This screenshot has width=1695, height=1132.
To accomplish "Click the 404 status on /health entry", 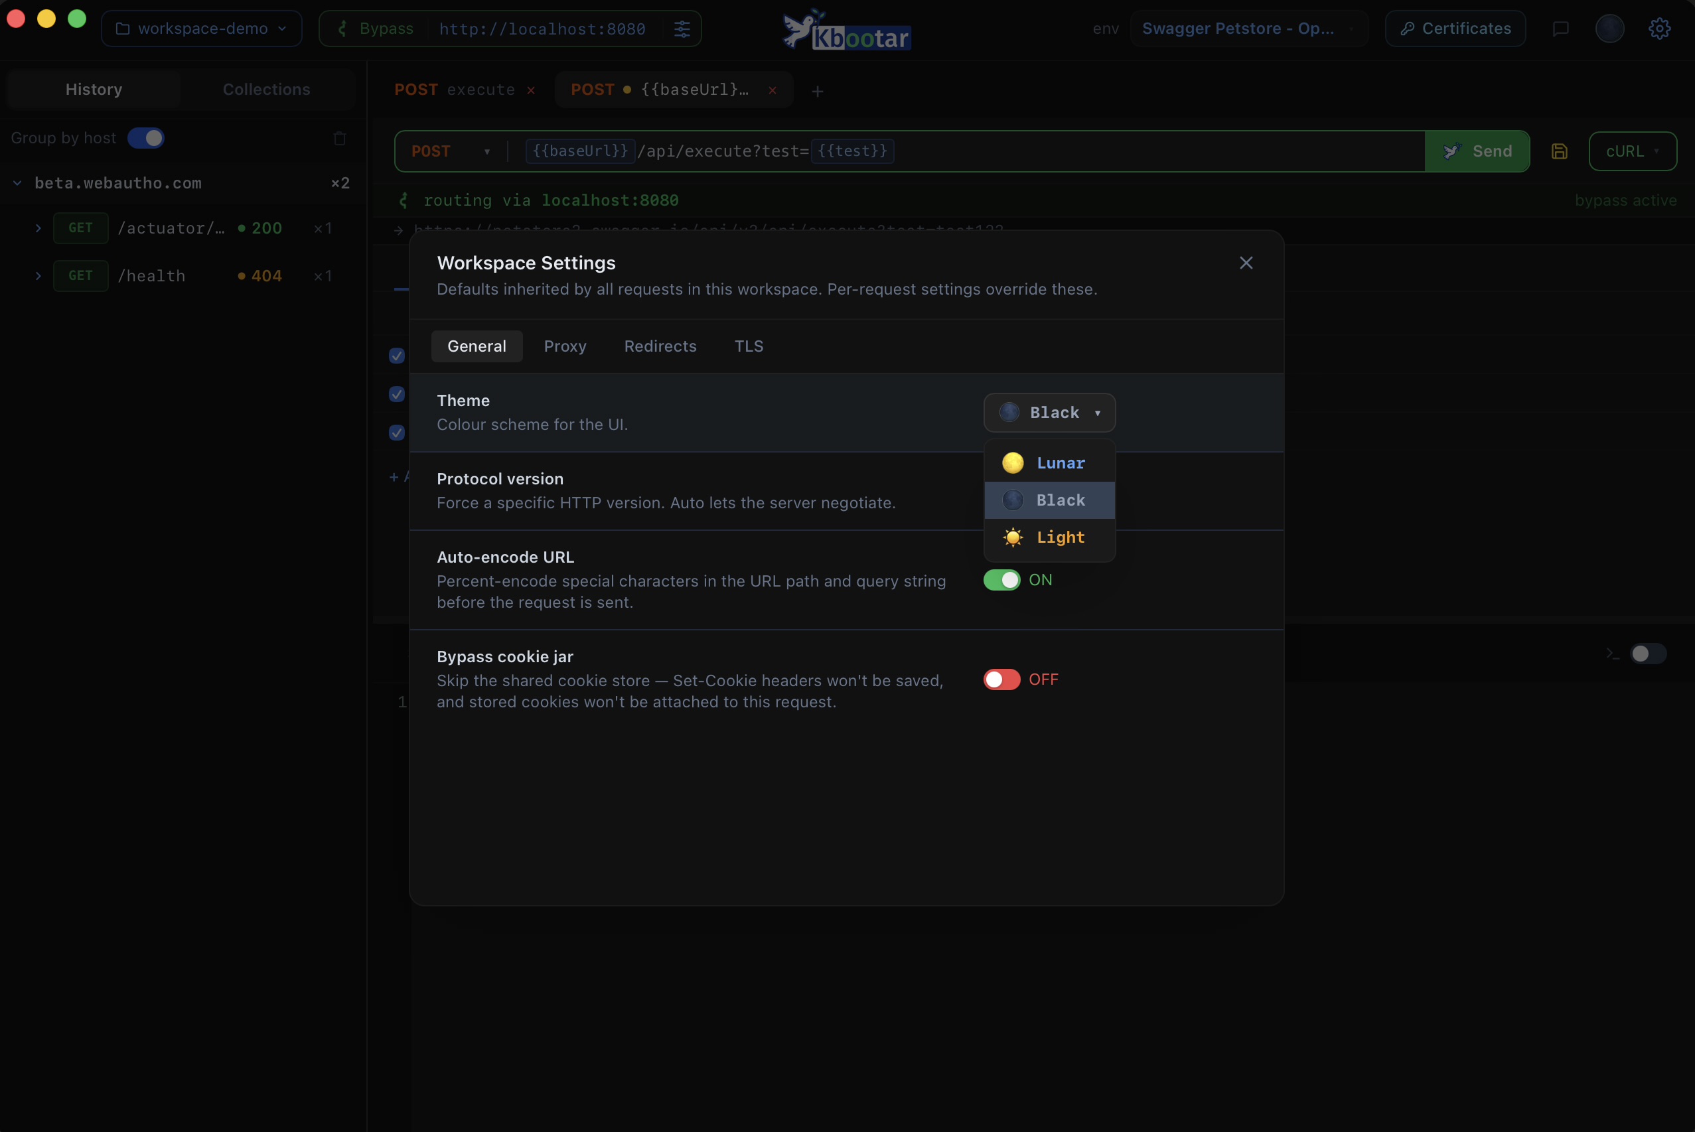I will (x=261, y=276).
